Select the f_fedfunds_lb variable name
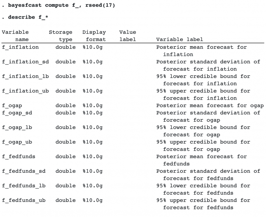Image resolution: width=266 pixels, height=217 pixels. pos(24,186)
